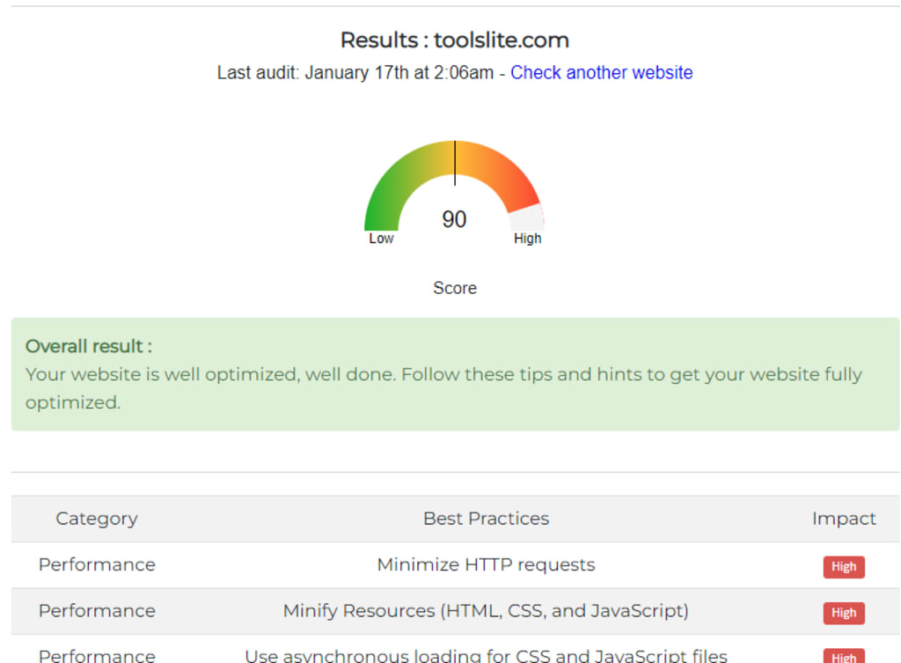Click the 'Check another website' link
This screenshot has height=663, width=901.
point(601,72)
